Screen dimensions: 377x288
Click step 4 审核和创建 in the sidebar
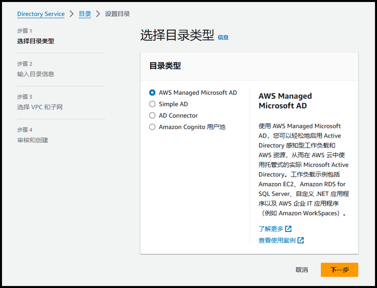pyautogui.click(x=33, y=140)
